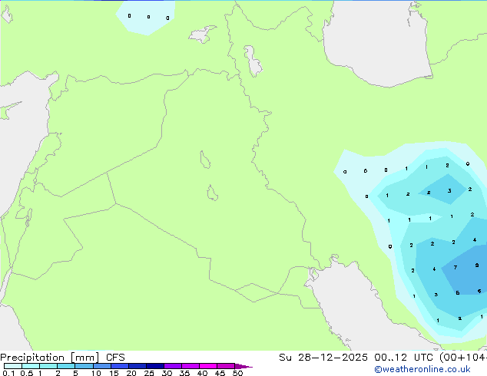
Task: Click the legend label '0.5'
Action: [27, 373]
